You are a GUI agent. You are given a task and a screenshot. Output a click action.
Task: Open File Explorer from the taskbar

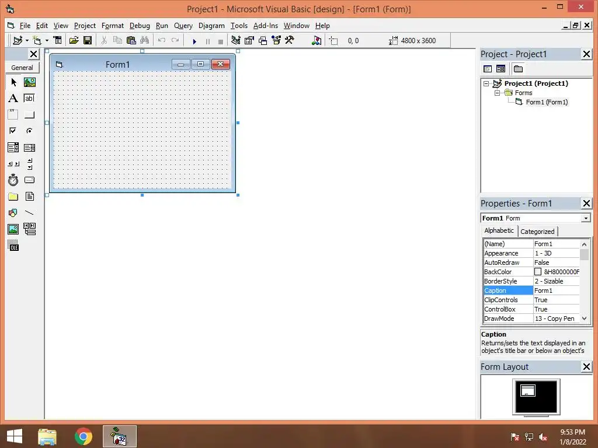47,436
